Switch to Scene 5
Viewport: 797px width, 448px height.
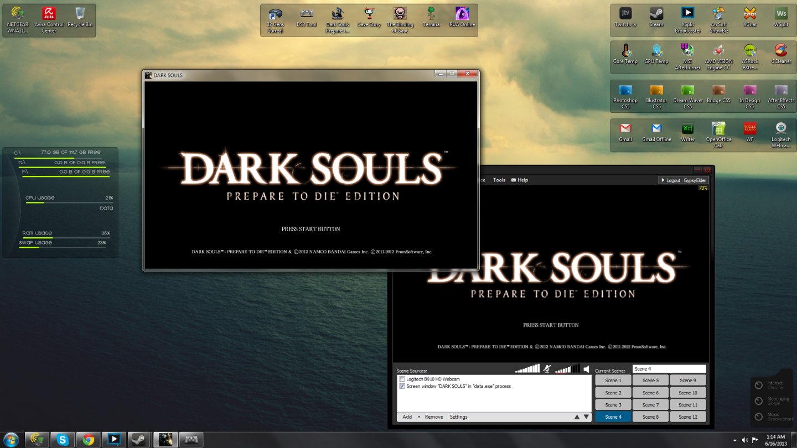(x=650, y=381)
